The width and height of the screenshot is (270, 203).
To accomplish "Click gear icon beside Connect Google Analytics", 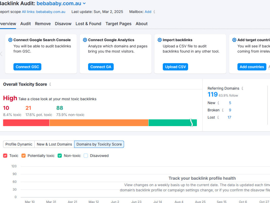I will [85, 40].
